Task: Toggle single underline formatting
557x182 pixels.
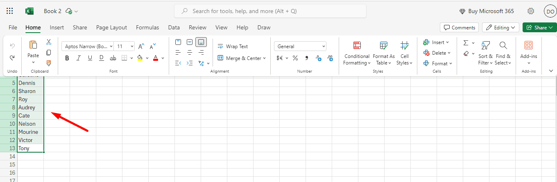Action: click(x=90, y=58)
